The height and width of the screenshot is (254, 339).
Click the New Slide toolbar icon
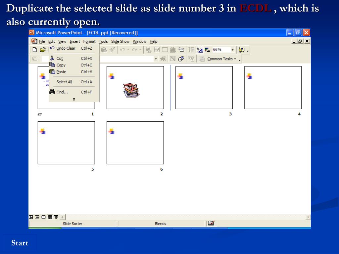[181, 50]
